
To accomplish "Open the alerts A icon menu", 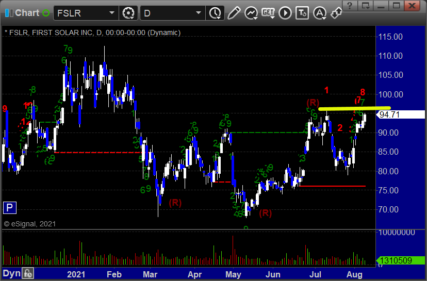I will (x=320, y=13).
